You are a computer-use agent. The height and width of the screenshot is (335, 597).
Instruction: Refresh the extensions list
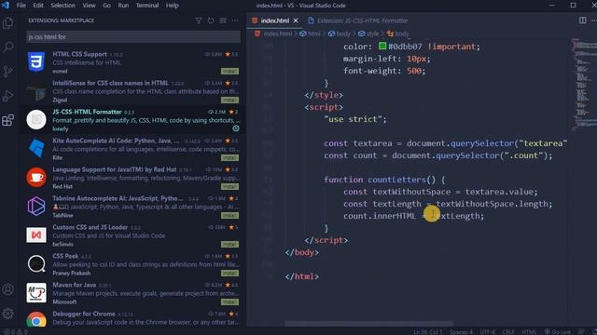(211, 20)
